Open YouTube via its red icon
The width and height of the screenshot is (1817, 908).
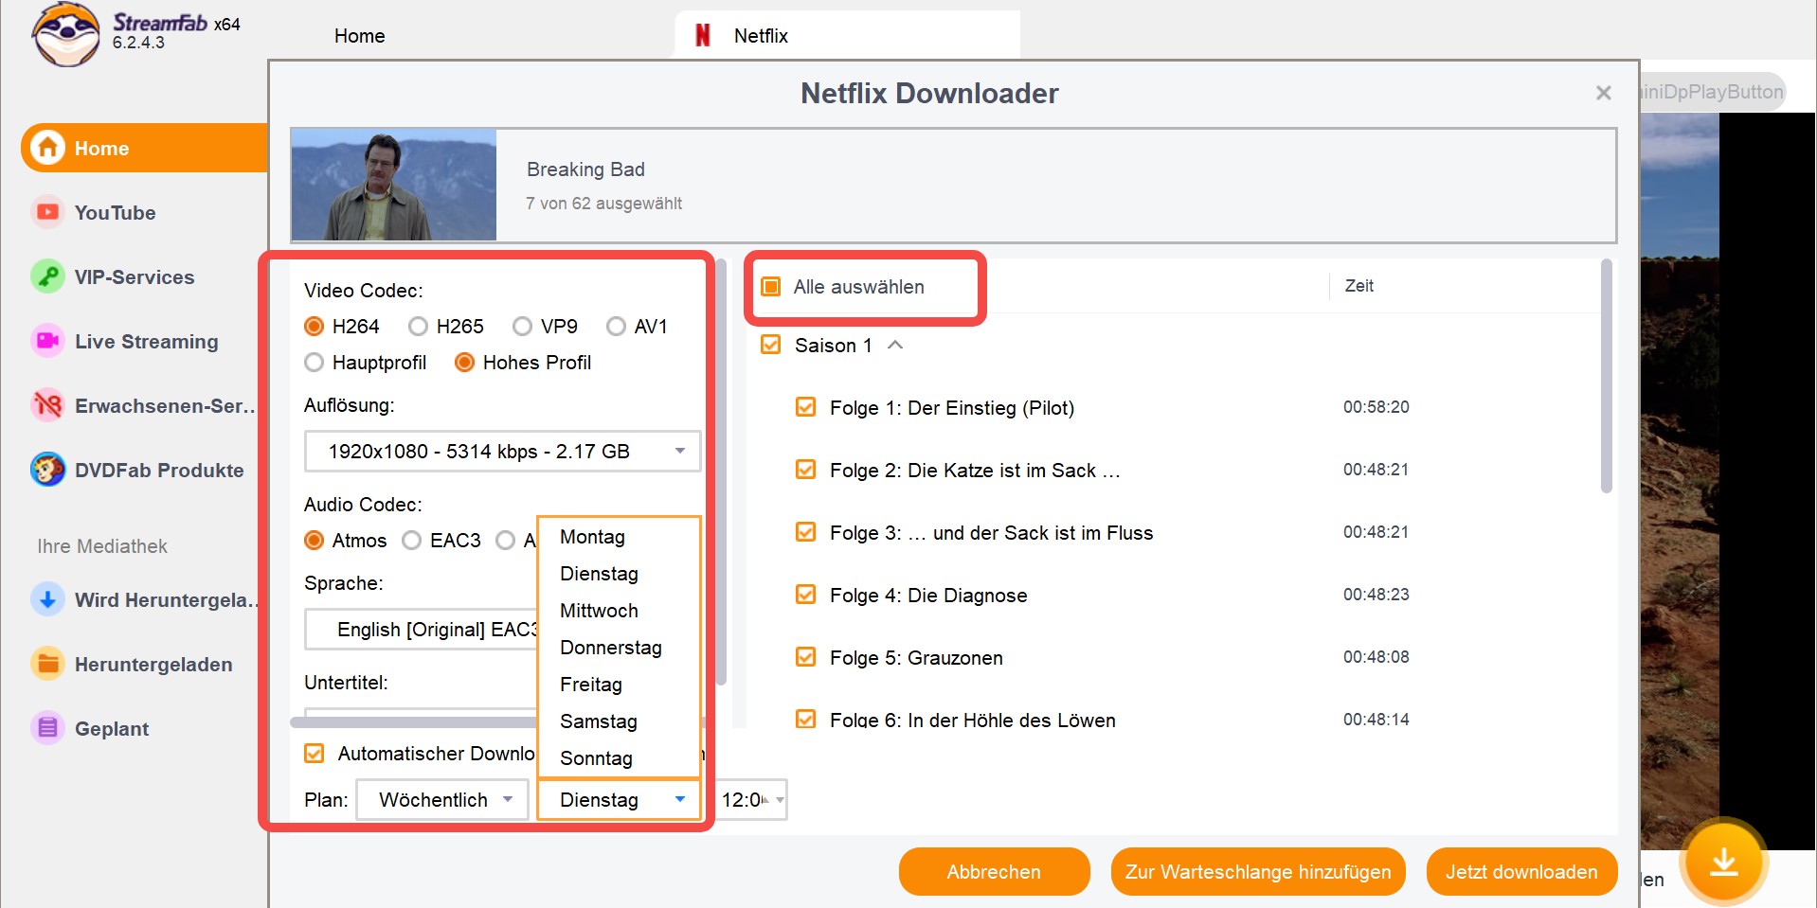pos(47,212)
